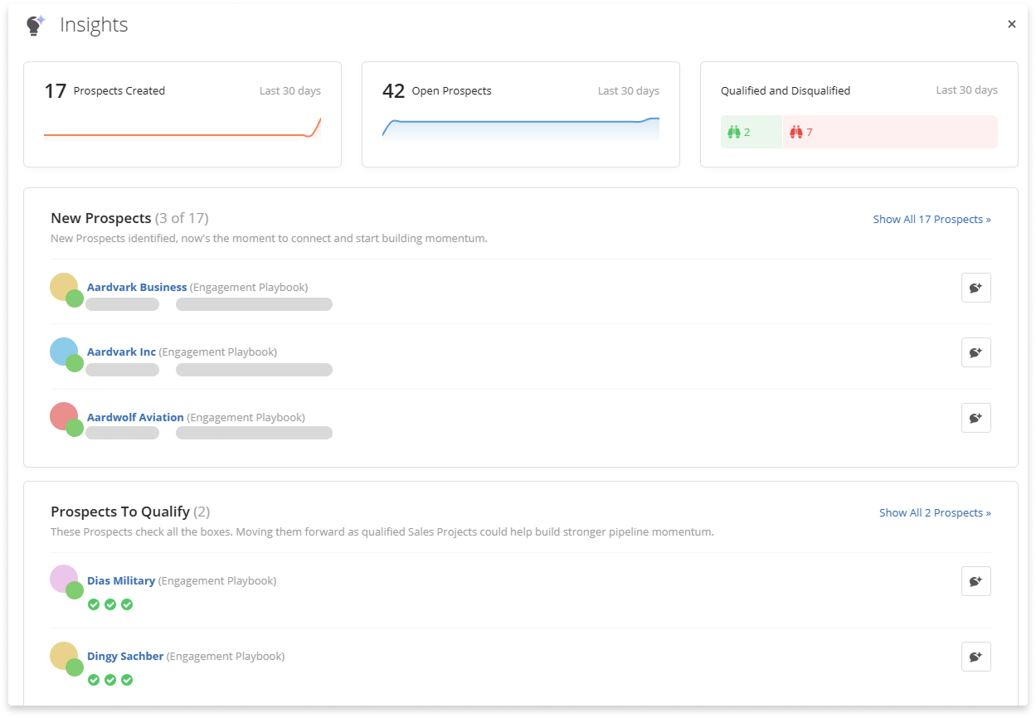Click the green qualified binoculars icon
Screen dimensions: 1036x718
(733, 132)
